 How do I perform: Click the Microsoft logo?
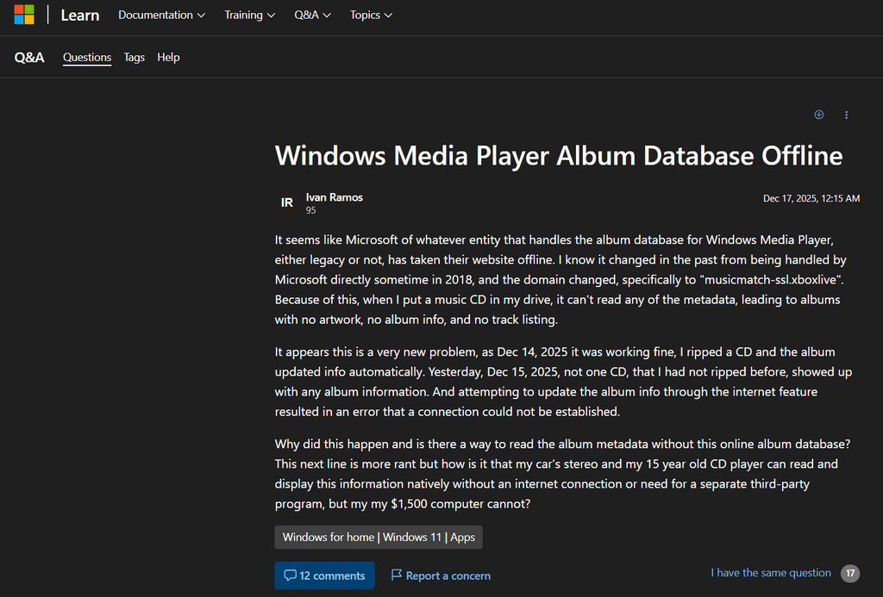click(x=24, y=15)
